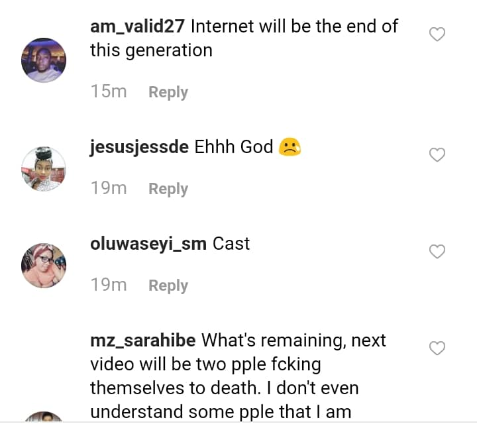Go to oluwaseyi_sm's profile via username
Viewport: 477px width, 426px height.
[148, 244]
